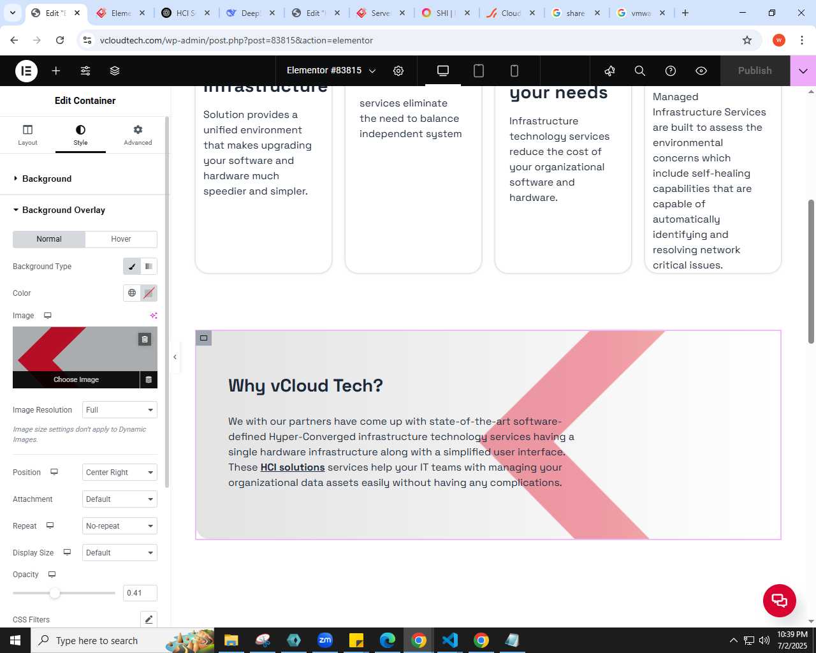Screen dimensions: 816x653
Task: Click the disabled Publish button
Action: [755, 71]
